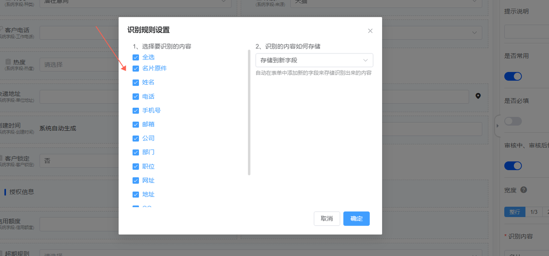Select the 整行 width option
The height and width of the screenshot is (256, 549).
click(x=515, y=212)
